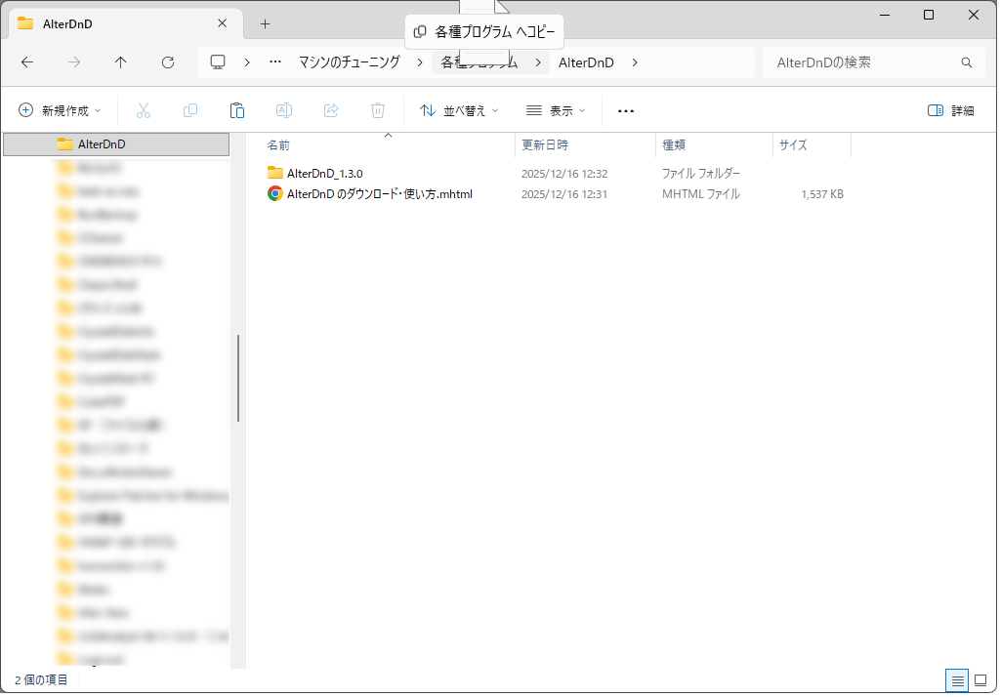Refresh the current folder view
Viewport: 1000px width, 697px height.
click(x=168, y=62)
